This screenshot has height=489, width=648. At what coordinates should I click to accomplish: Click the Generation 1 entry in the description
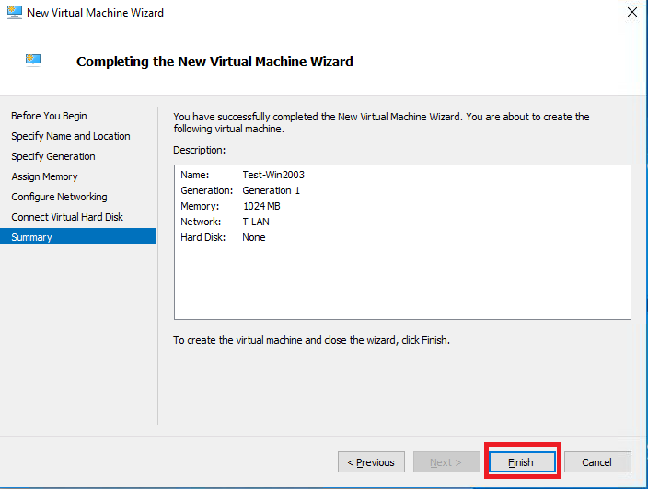271,190
